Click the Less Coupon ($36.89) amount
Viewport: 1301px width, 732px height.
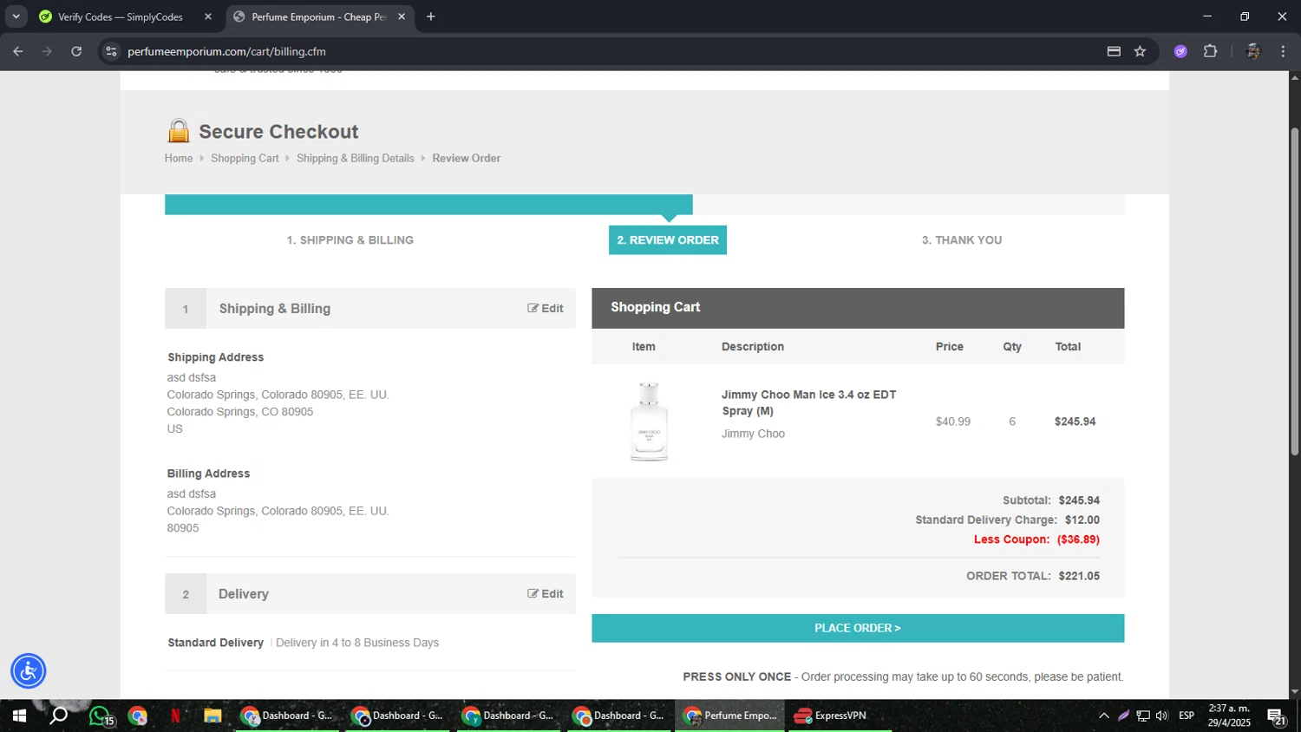[1078, 539]
